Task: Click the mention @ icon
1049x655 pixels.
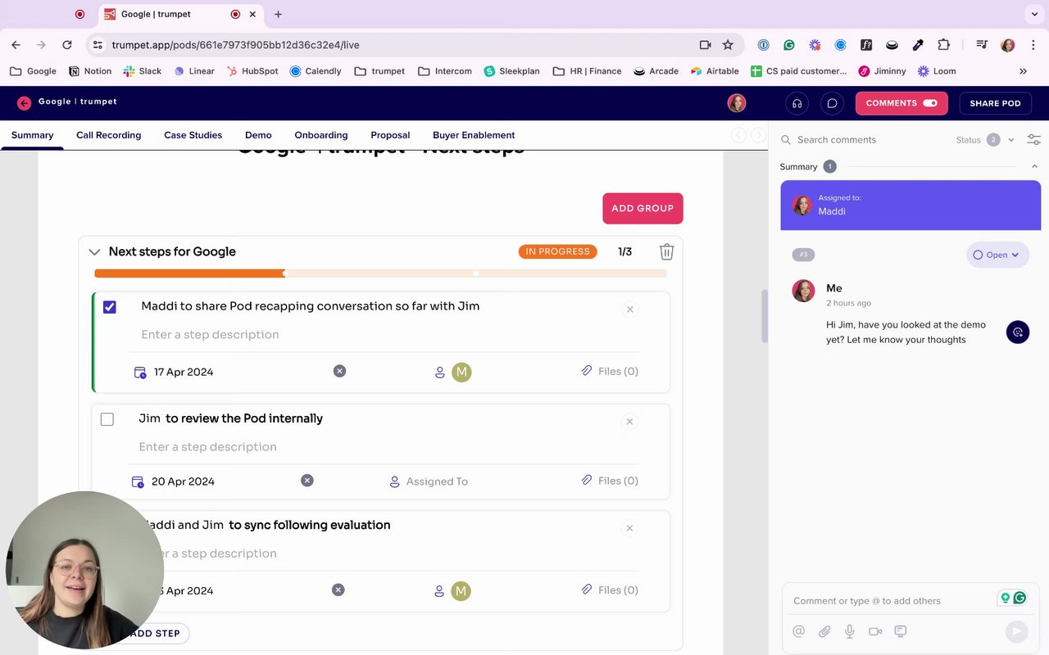Action: [x=798, y=631]
